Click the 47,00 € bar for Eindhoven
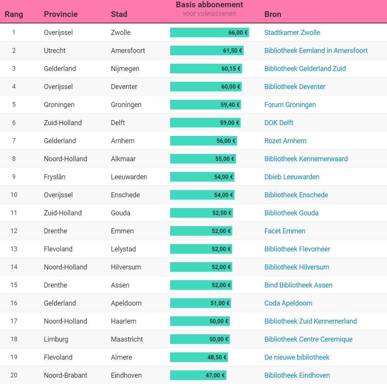387x390 pixels. point(198,375)
